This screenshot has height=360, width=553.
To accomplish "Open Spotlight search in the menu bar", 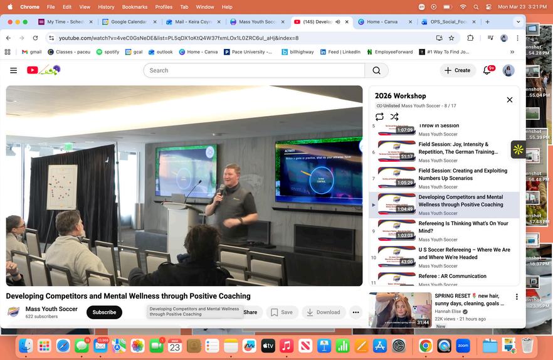I will 476,7.
